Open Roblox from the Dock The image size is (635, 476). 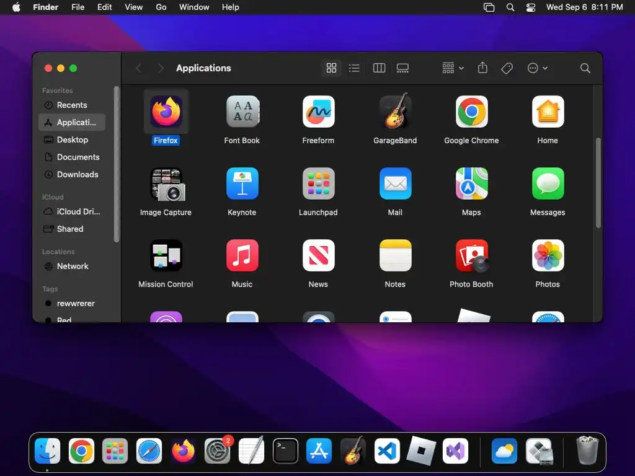pyautogui.click(x=421, y=451)
